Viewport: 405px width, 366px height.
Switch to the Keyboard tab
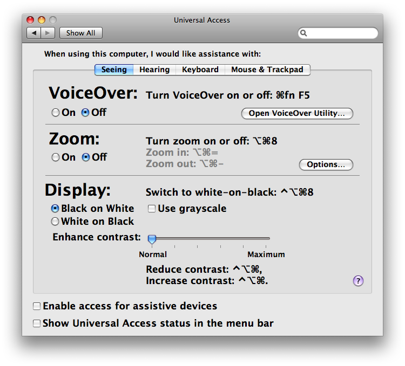coord(200,70)
